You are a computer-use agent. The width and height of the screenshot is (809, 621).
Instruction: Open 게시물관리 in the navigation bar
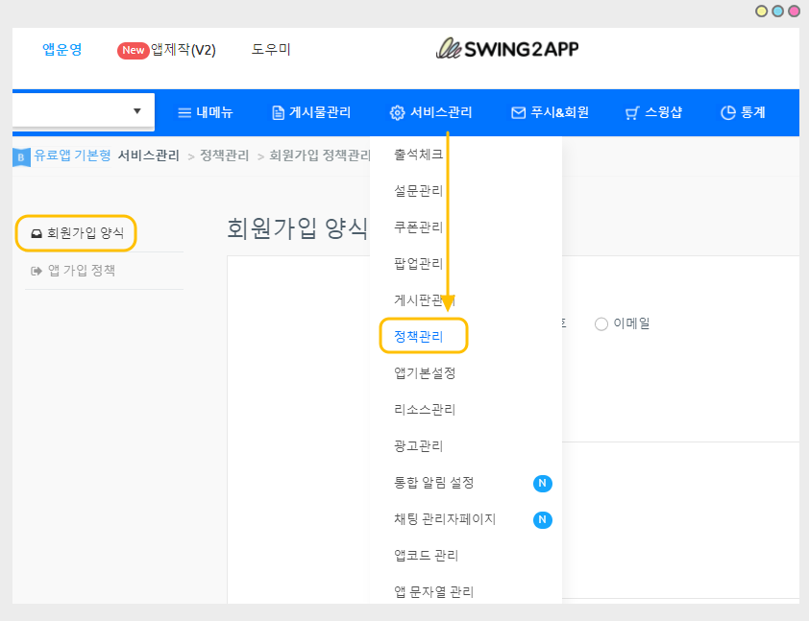(311, 112)
